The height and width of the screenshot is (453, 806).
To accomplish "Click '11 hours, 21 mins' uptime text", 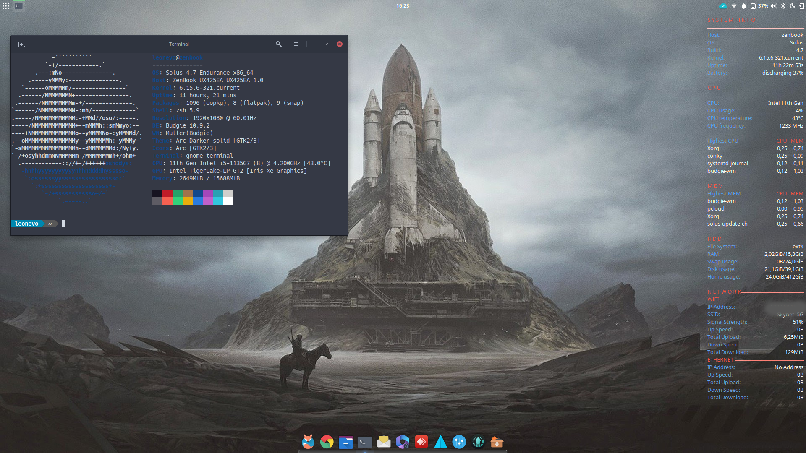I will 208,95.
